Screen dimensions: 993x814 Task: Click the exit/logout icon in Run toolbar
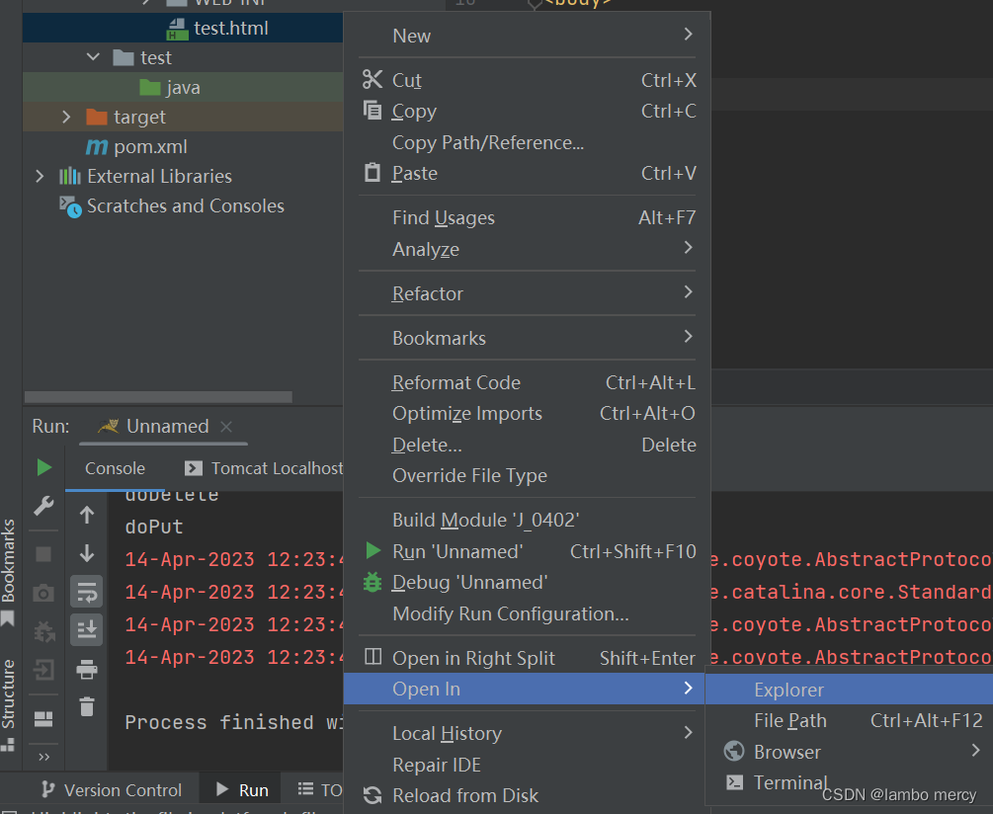tap(43, 670)
